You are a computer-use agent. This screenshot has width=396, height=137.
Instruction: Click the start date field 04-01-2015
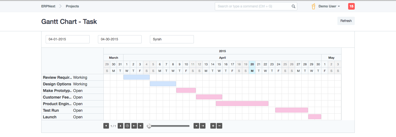coord(68,39)
